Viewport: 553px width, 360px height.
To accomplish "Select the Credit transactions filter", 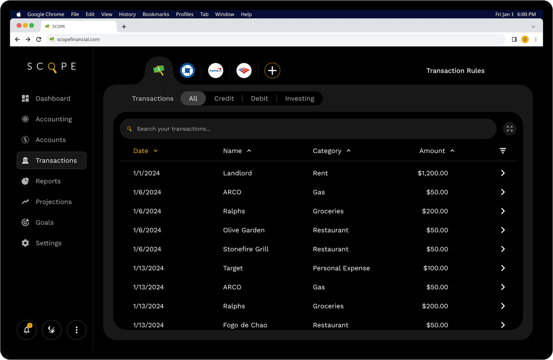I will [224, 99].
